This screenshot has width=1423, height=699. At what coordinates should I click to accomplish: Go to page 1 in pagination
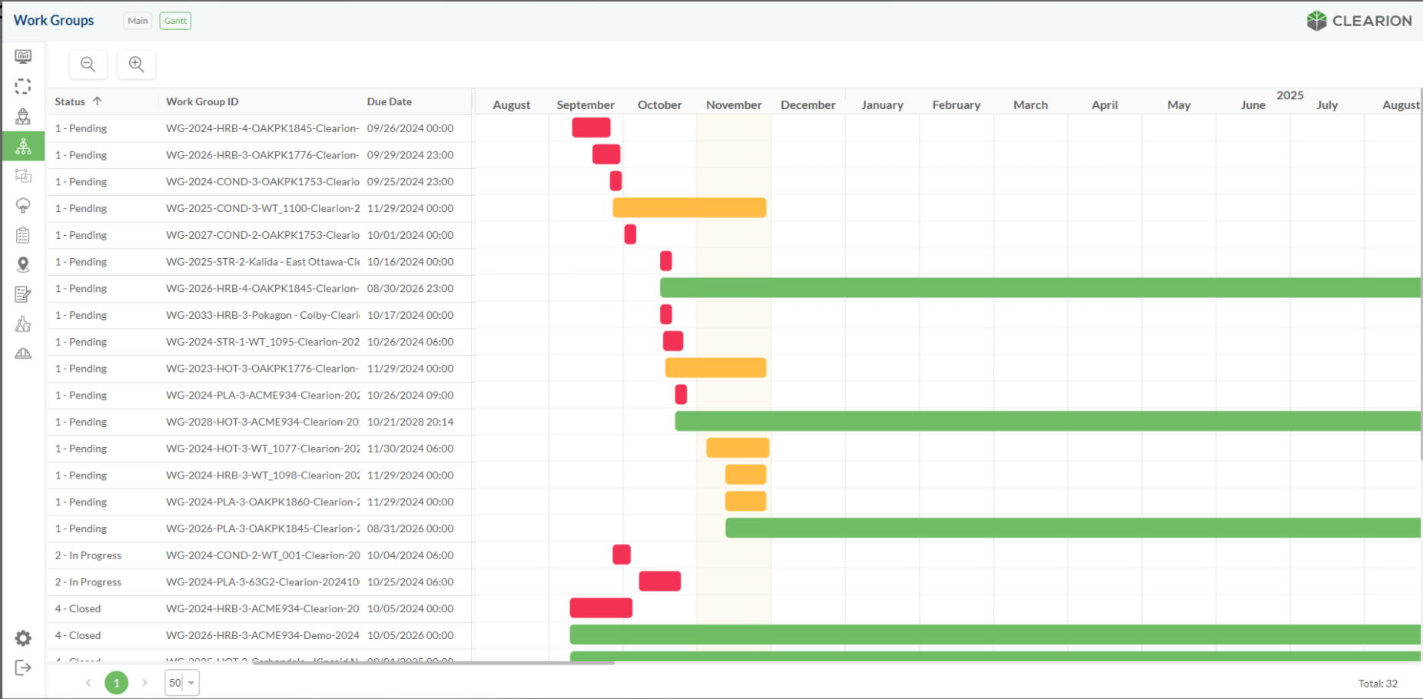pyautogui.click(x=117, y=683)
